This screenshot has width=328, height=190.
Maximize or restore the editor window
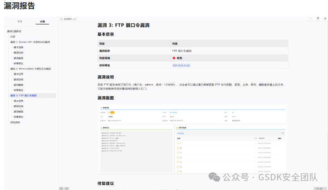click(318, 18)
